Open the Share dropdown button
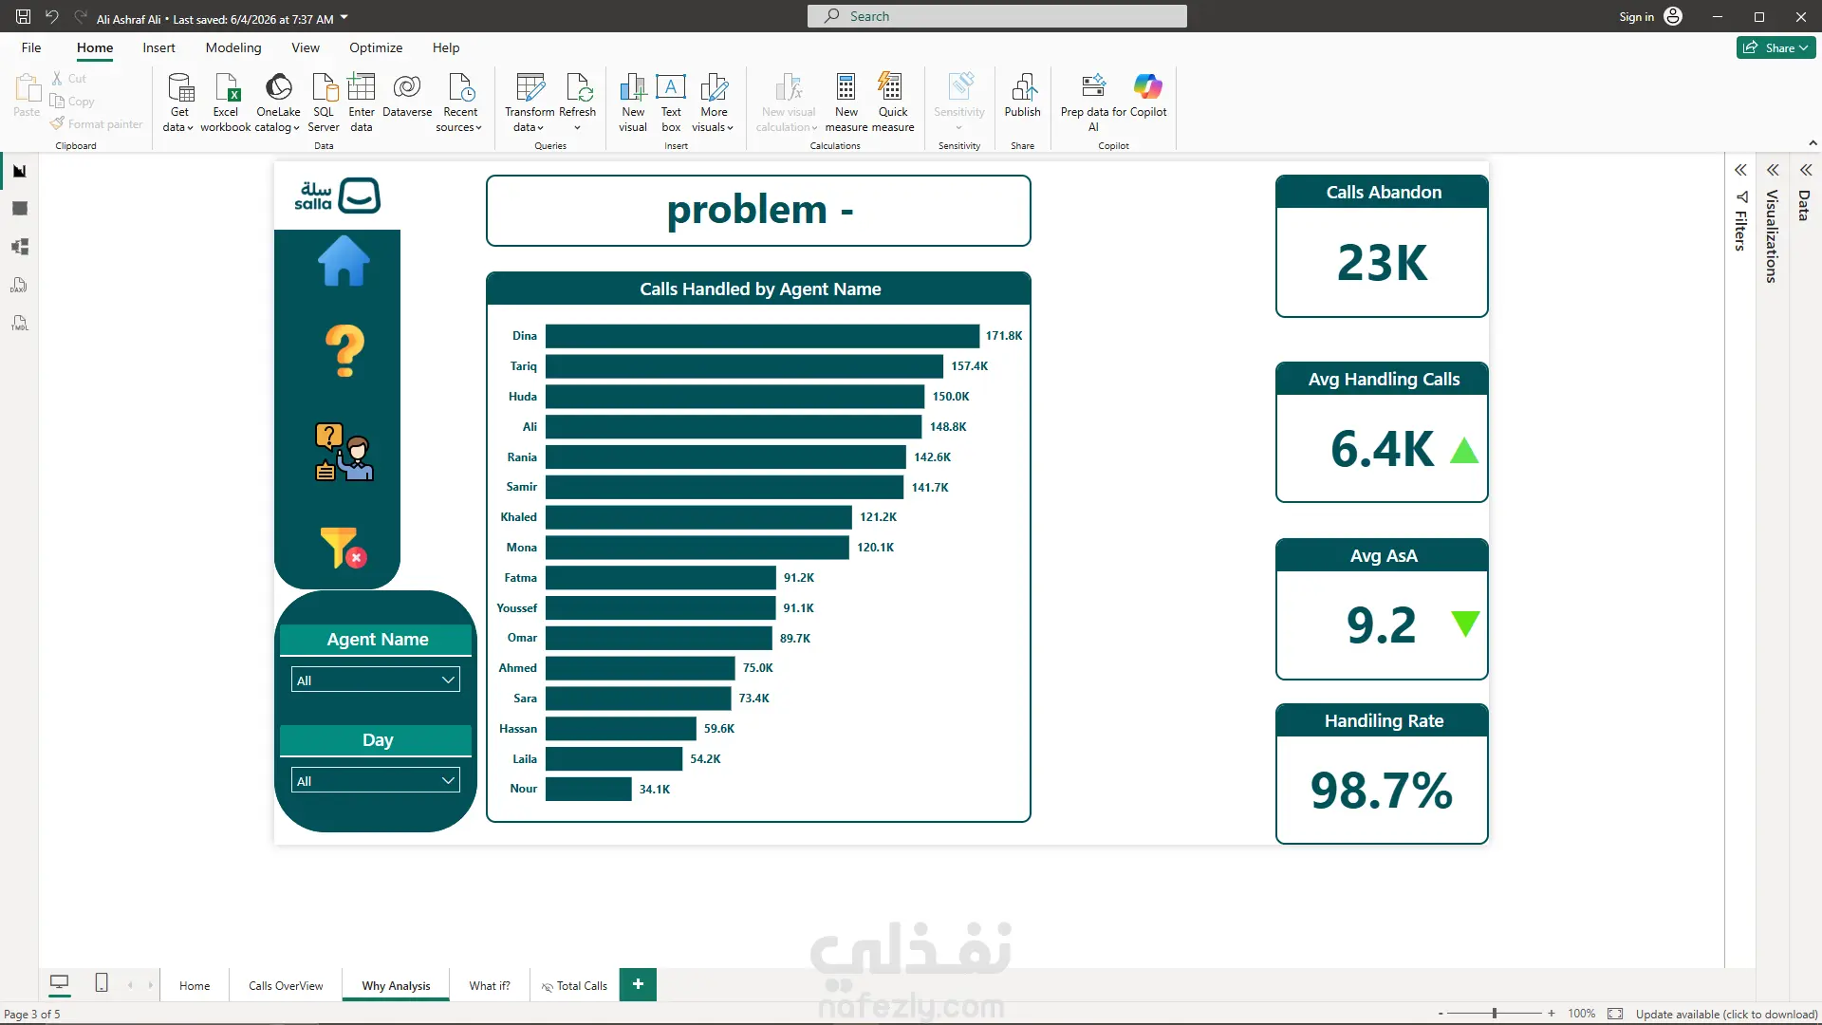1822x1025 pixels. [x=1776, y=47]
